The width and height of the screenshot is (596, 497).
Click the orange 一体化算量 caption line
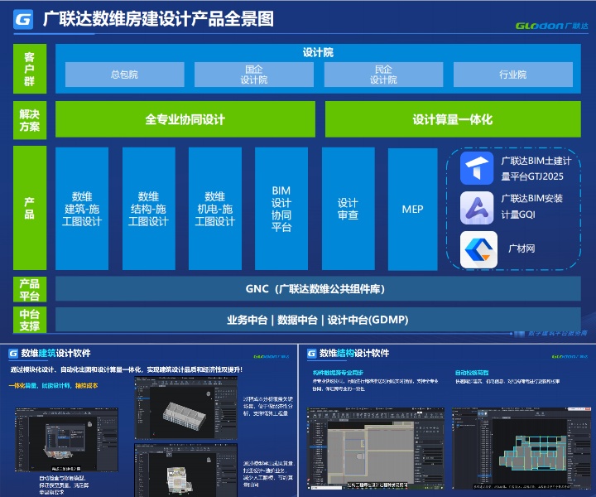coord(53,385)
